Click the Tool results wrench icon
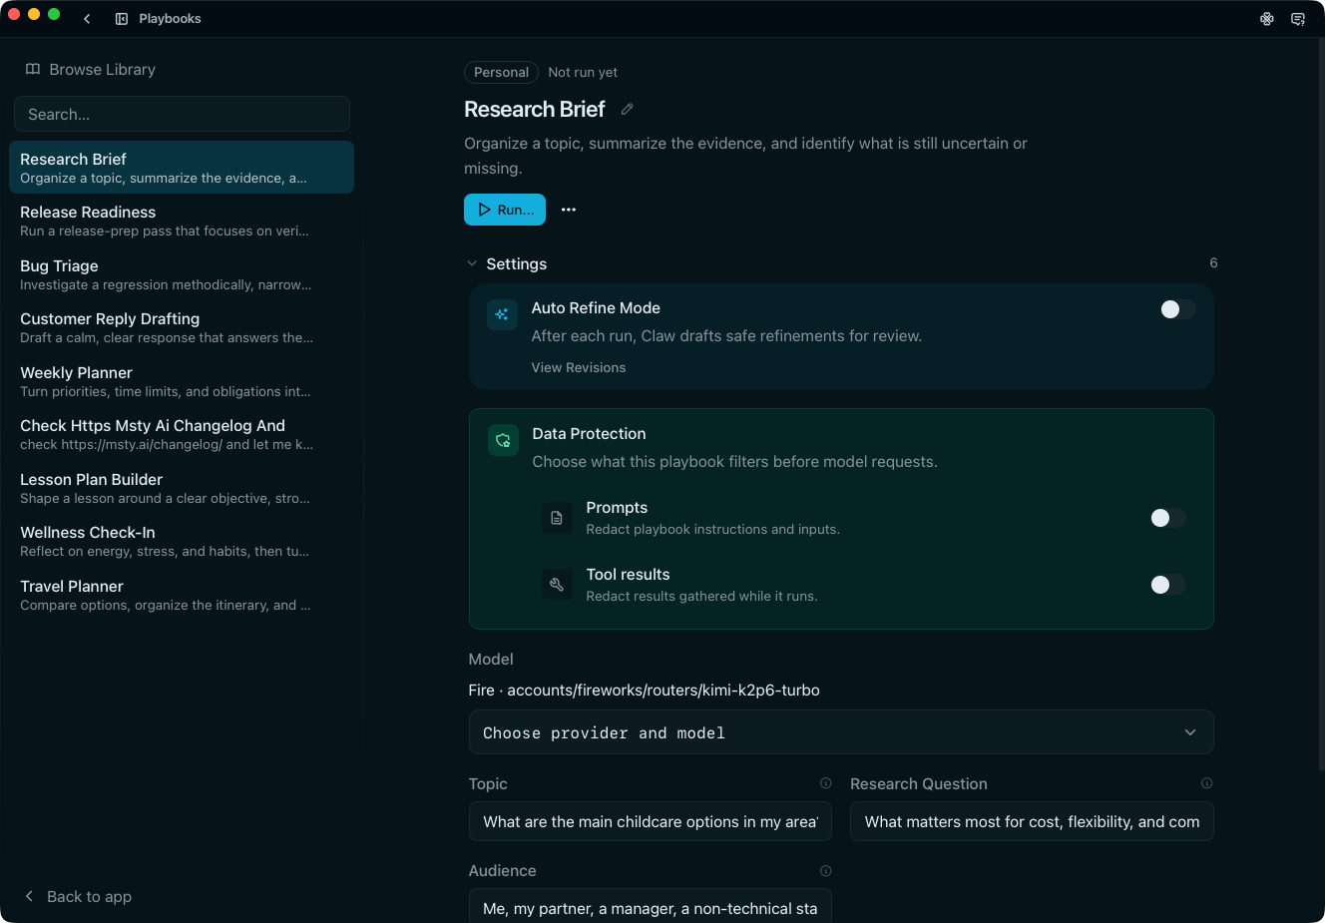Image resolution: width=1325 pixels, height=923 pixels. (x=557, y=585)
